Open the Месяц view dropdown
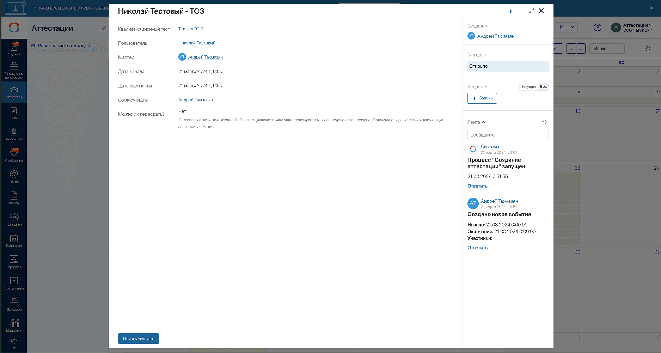Screen dimensions: 661x353 coord(607,49)
